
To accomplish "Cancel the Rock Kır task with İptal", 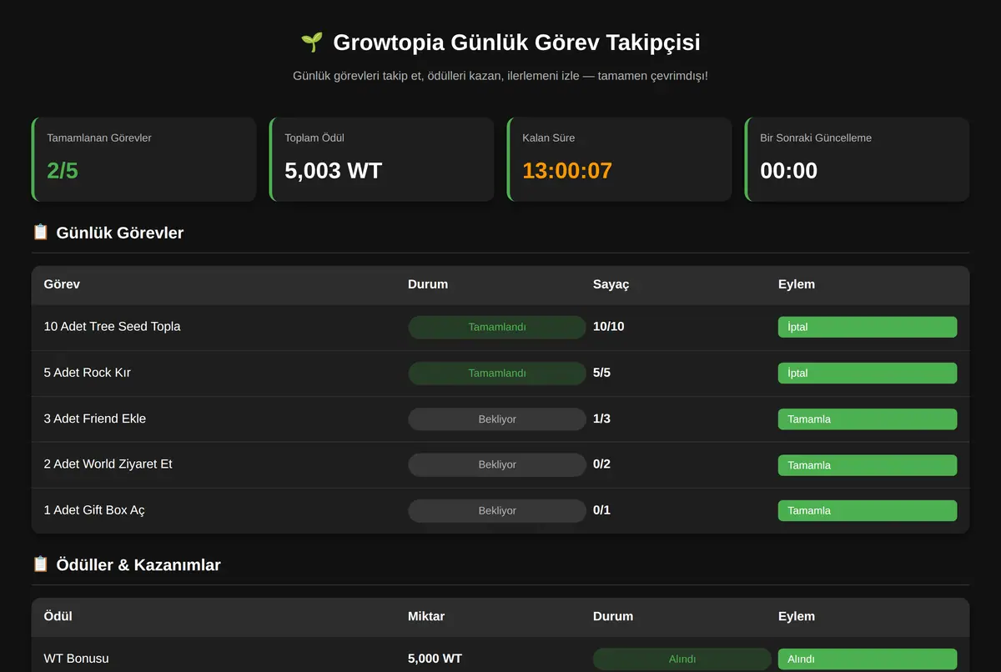I will 868,373.
